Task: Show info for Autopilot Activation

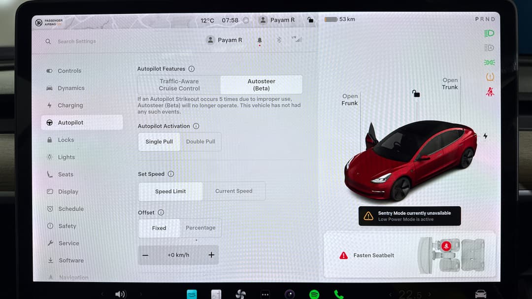Action: [x=196, y=126]
